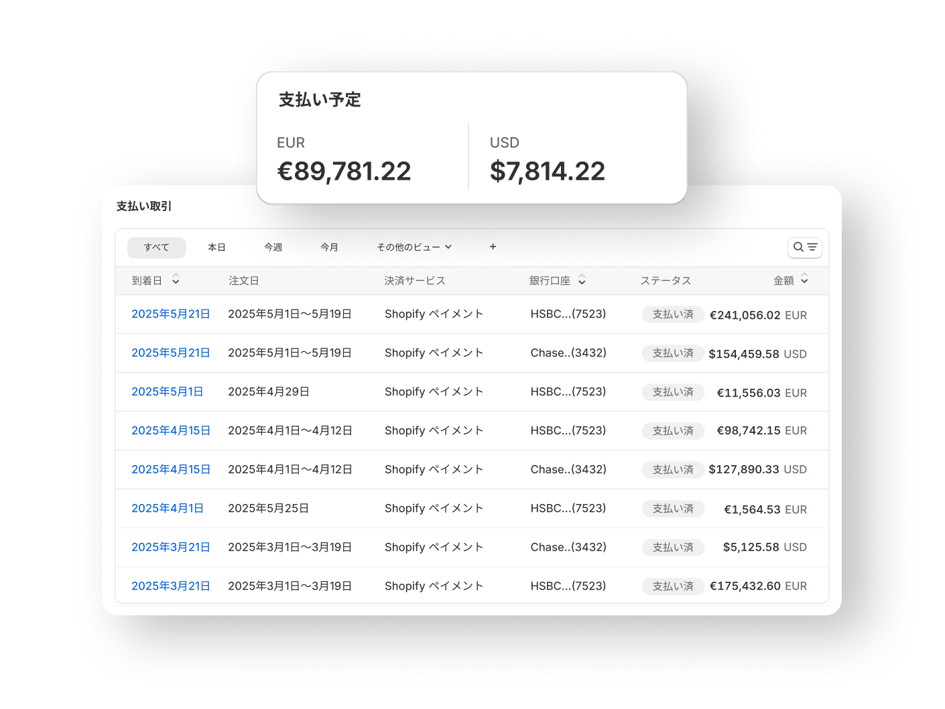Select the amount €98,742.15 EUR
945x709 pixels.
click(x=762, y=431)
